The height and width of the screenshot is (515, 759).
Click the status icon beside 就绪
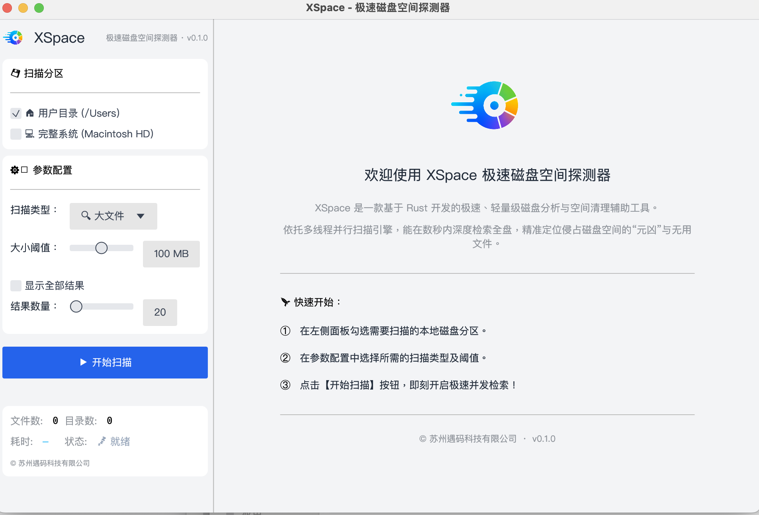(x=102, y=441)
